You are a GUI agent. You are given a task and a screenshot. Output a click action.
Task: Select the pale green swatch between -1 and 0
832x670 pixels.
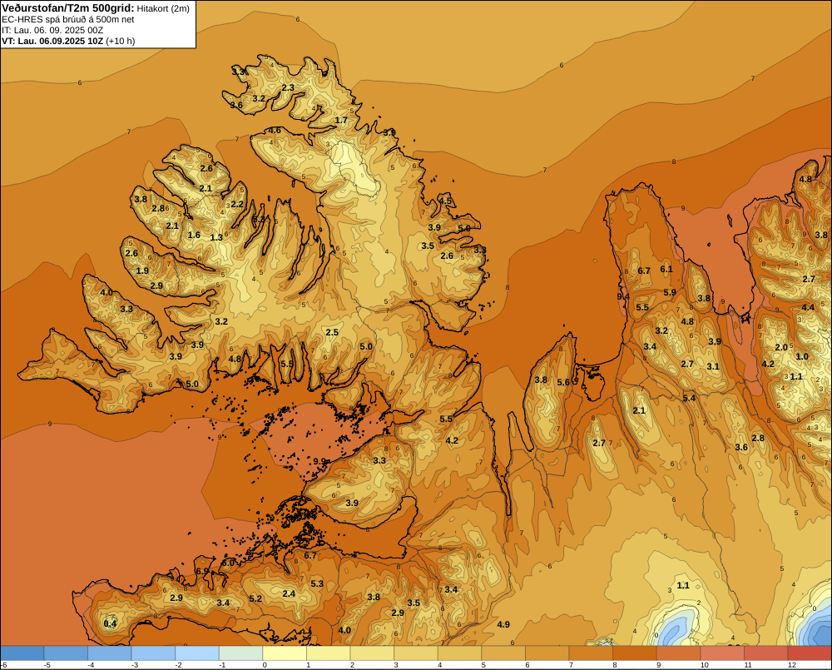tap(241, 653)
